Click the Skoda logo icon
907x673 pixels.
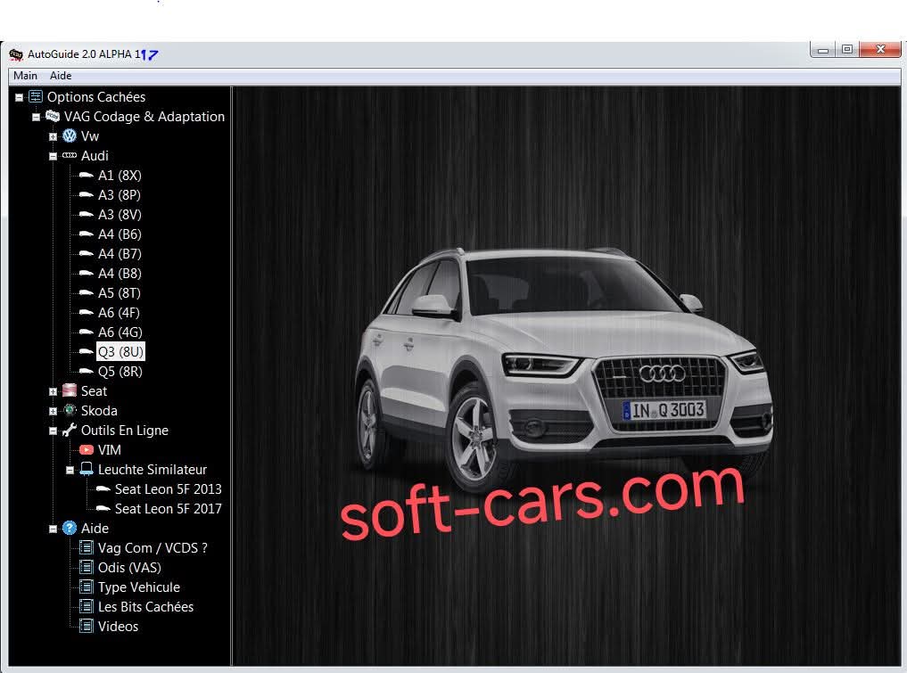pos(70,410)
